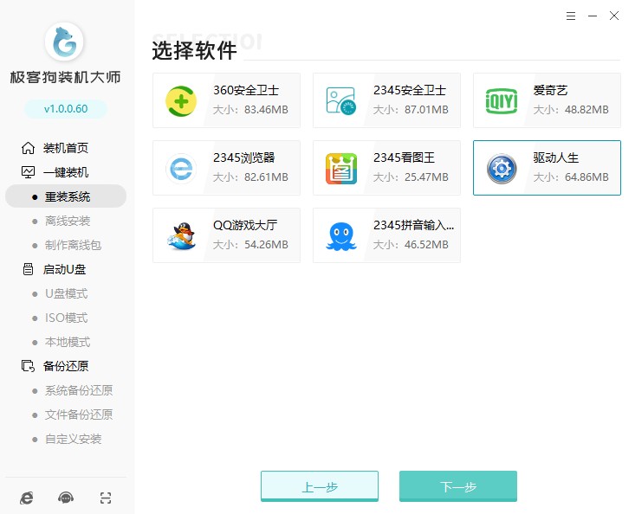The image size is (635, 514).
Task: Select 重装系统 in the sidebar
Action: 68,196
